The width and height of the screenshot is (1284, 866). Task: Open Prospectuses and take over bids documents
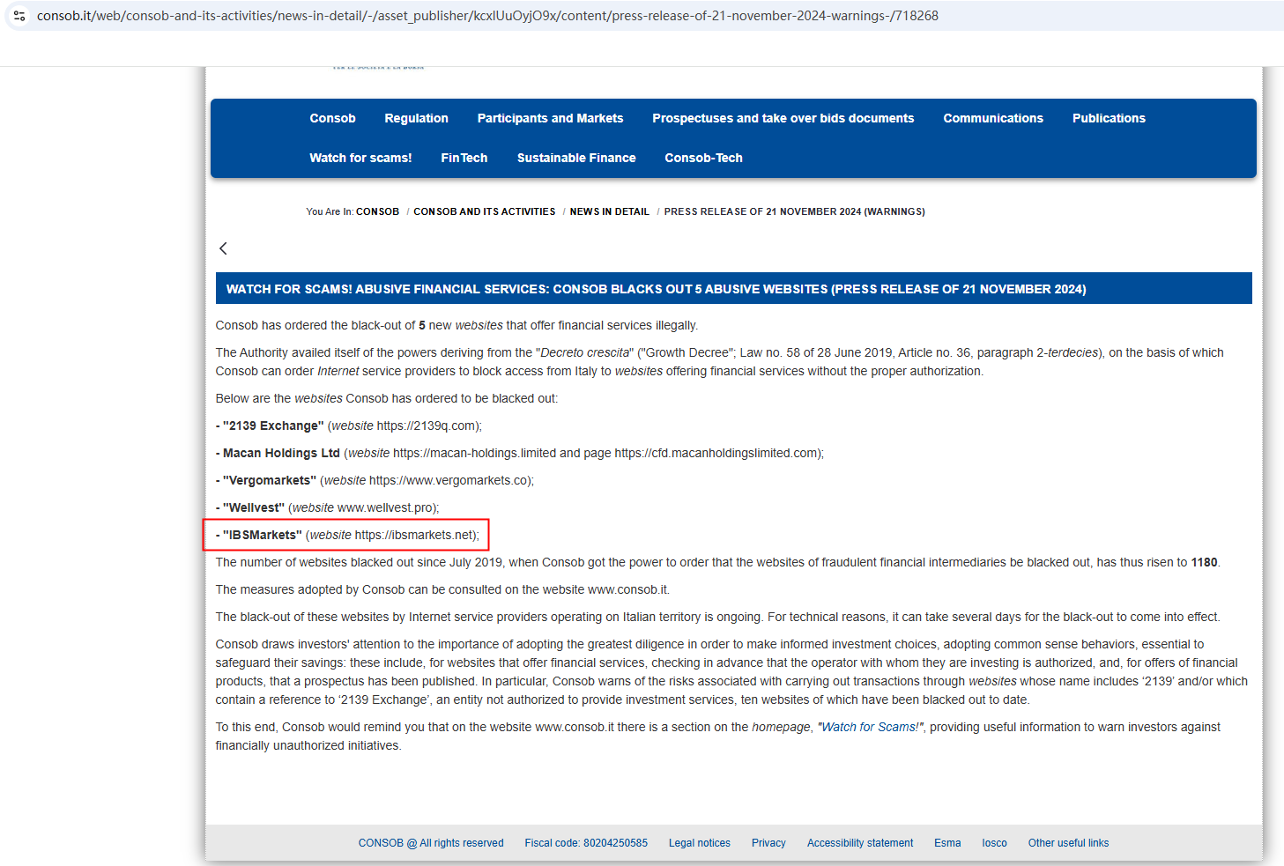point(783,118)
